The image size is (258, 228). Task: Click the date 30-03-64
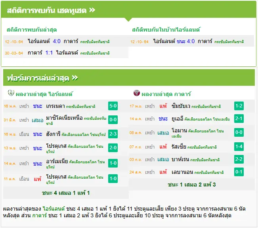click(14, 53)
